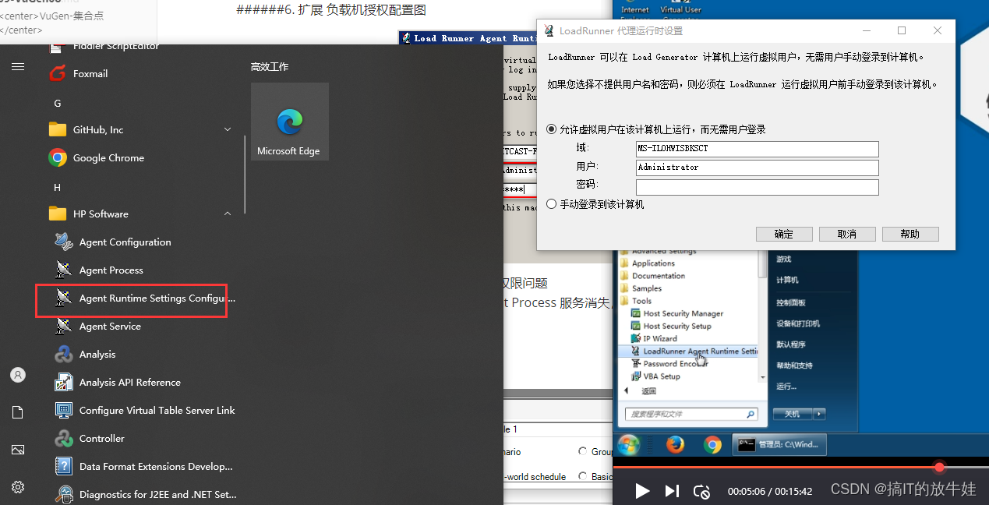Open 计算机 in the Windows 7 menu
Screen dimensions: 989x505
(x=787, y=281)
